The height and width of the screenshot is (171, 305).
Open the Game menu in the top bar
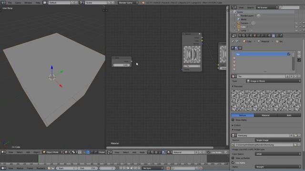pyautogui.click(x=18, y=3)
